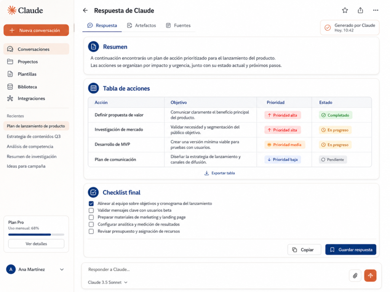Check Revisar presupuesto y asignación de recursos
390x292 pixels.
point(91,232)
